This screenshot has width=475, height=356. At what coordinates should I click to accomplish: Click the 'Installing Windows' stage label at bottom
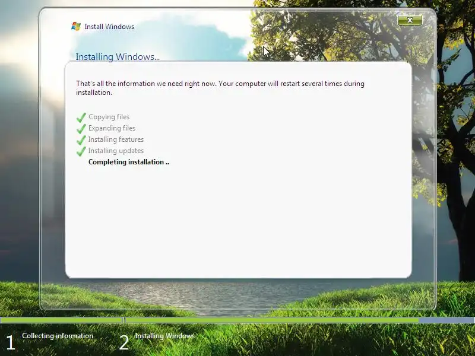pos(165,336)
